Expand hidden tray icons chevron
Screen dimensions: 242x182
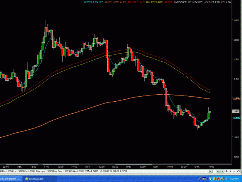(210, 179)
